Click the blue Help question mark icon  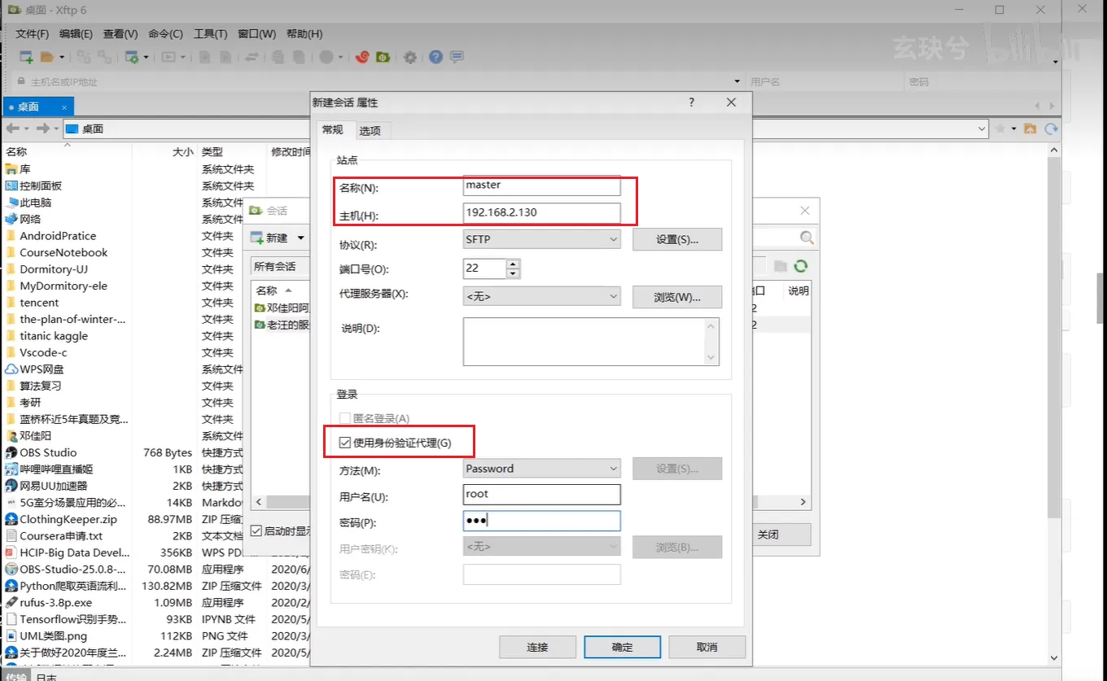tap(436, 57)
